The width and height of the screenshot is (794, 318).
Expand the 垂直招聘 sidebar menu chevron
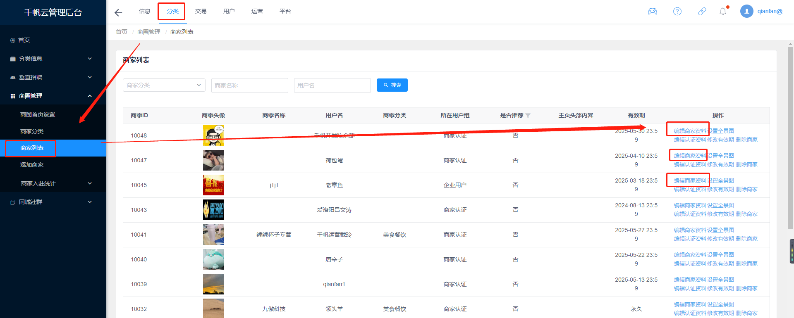pyautogui.click(x=90, y=77)
